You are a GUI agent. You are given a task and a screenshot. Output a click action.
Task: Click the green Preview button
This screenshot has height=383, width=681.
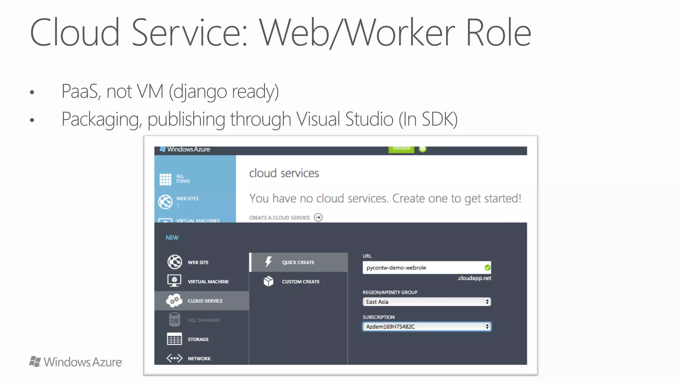tap(401, 149)
